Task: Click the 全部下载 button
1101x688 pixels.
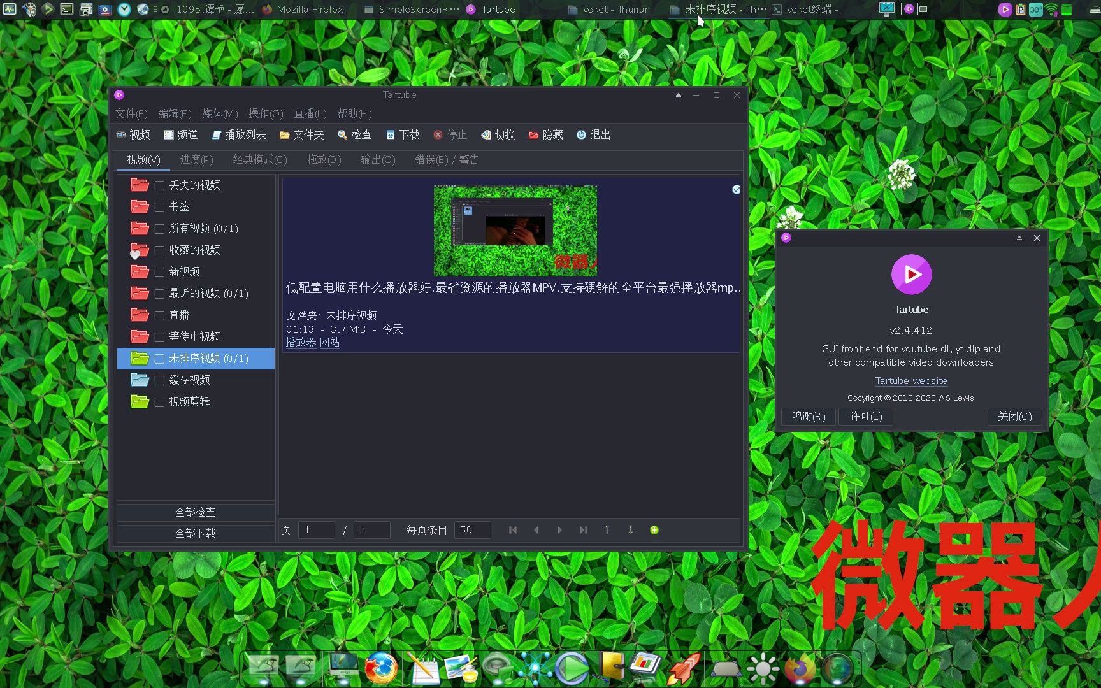Action: pyautogui.click(x=196, y=533)
